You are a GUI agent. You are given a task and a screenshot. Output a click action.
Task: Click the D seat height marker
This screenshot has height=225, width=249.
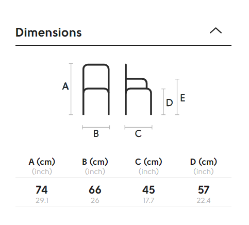pos(169,102)
